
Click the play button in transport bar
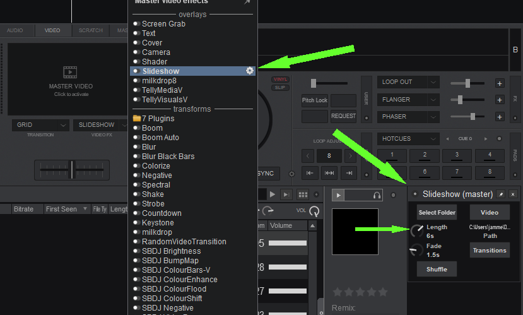click(273, 194)
